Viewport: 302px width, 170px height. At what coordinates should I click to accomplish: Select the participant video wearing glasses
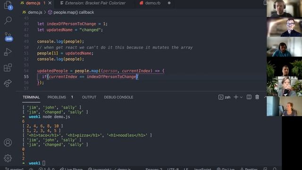[x=284, y=27]
